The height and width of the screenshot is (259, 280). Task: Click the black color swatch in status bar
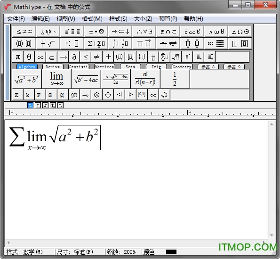pos(171,252)
